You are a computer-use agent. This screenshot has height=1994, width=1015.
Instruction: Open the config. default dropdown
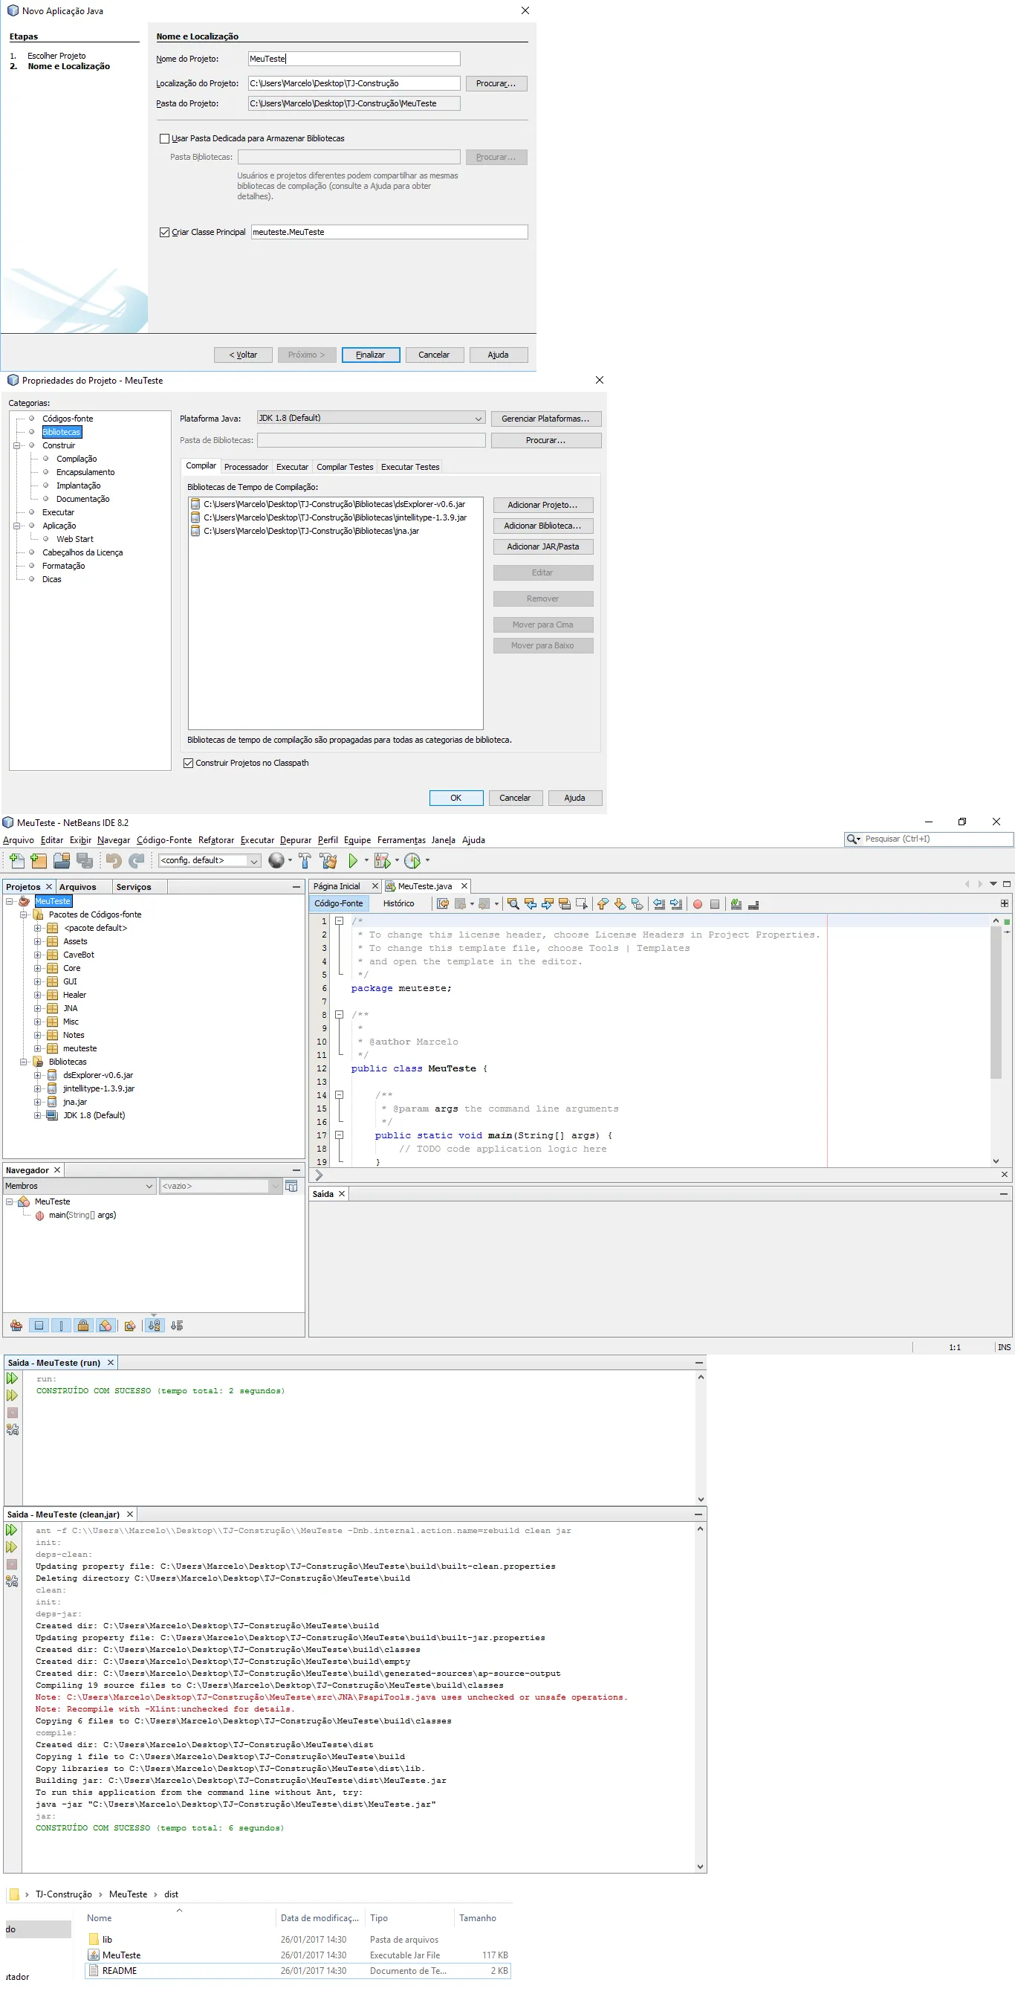pos(209,861)
